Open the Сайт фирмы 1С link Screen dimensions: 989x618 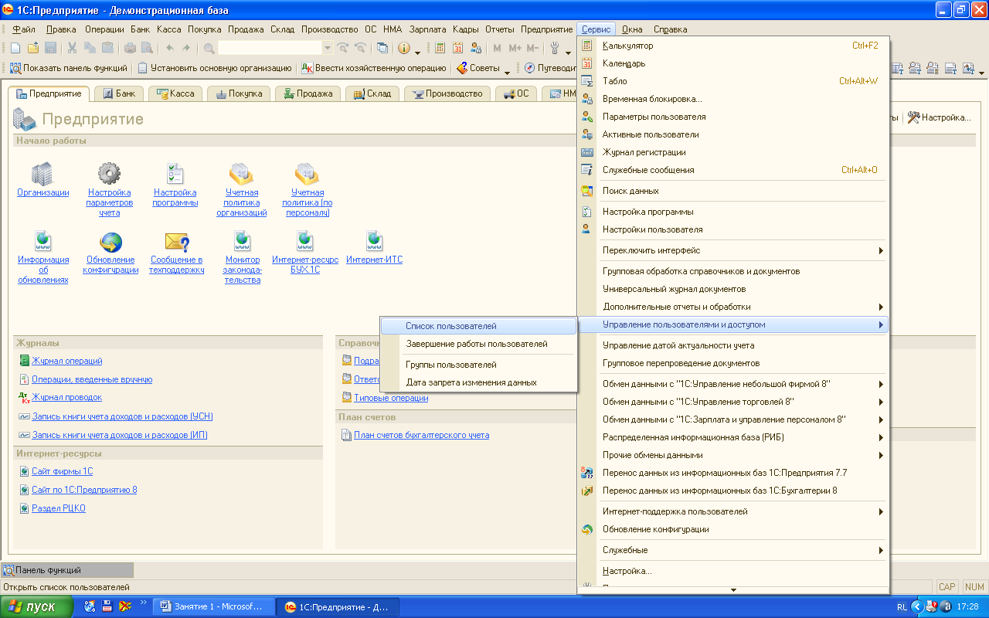(62, 471)
